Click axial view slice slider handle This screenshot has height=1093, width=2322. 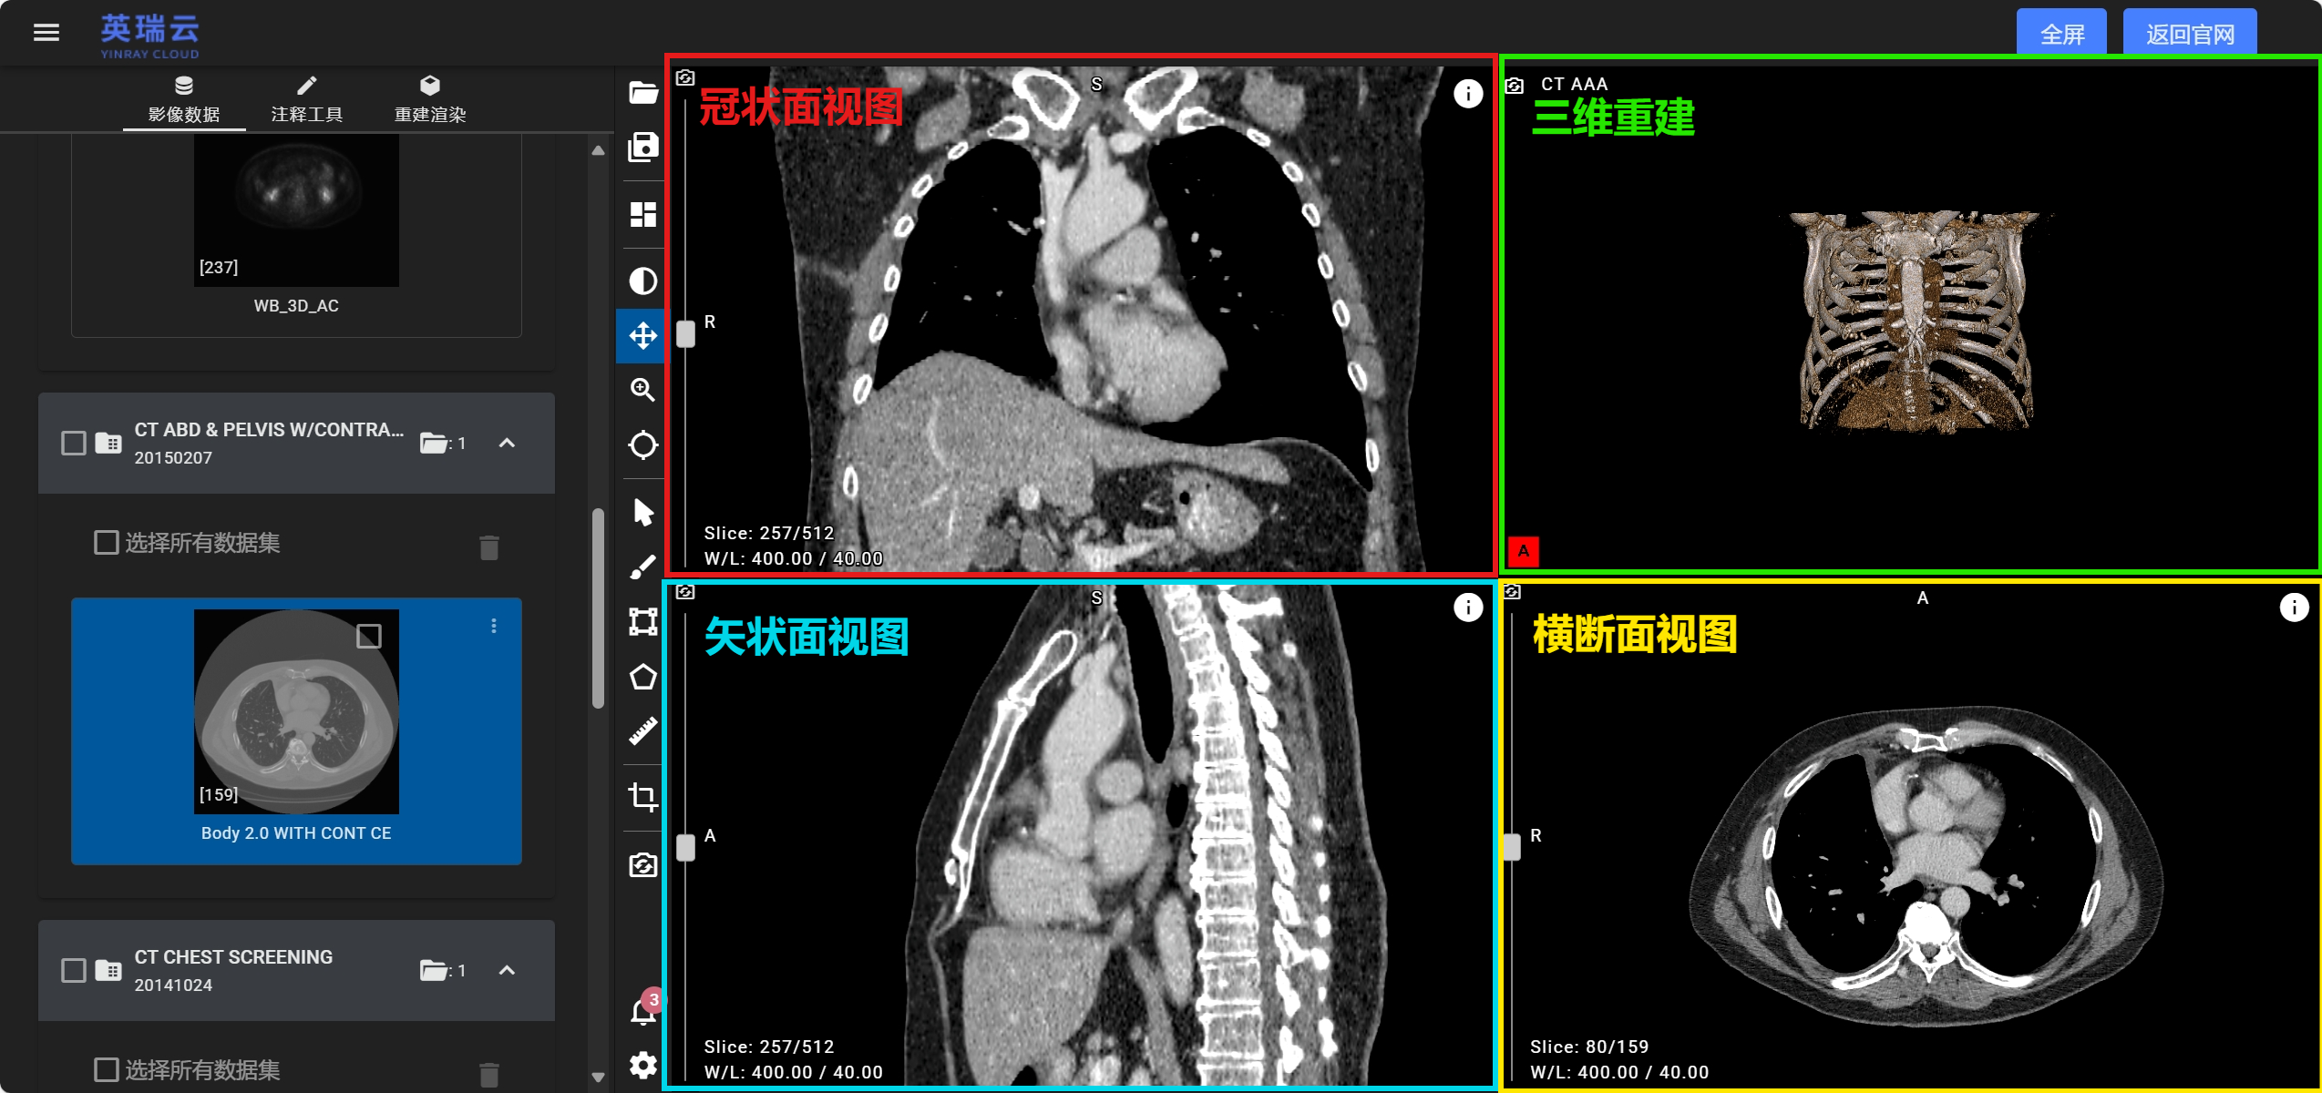click(x=1513, y=847)
